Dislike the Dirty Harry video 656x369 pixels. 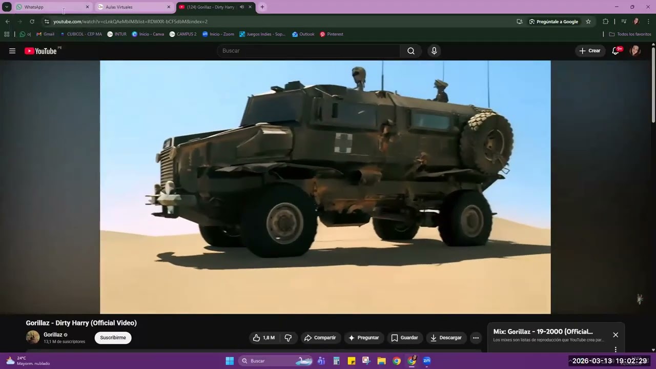288,338
